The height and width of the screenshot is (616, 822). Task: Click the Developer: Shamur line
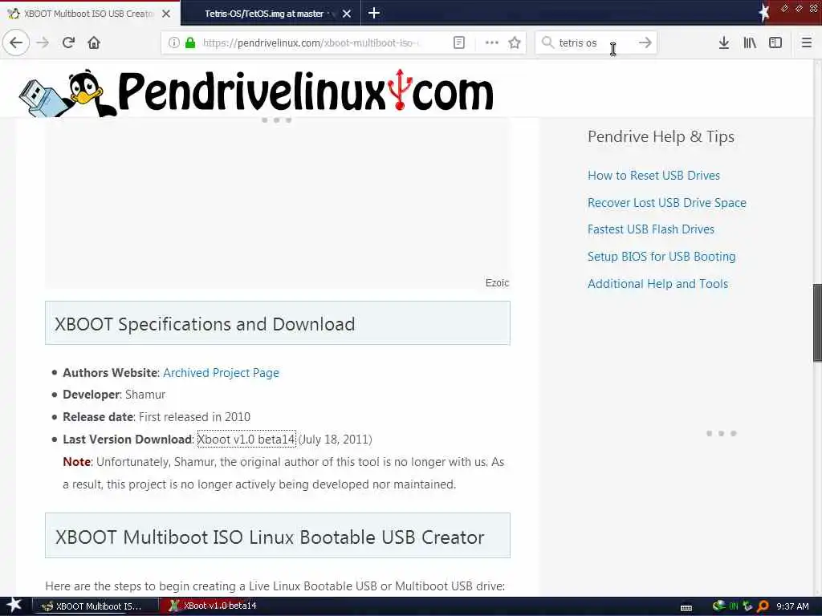click(114, 395)
